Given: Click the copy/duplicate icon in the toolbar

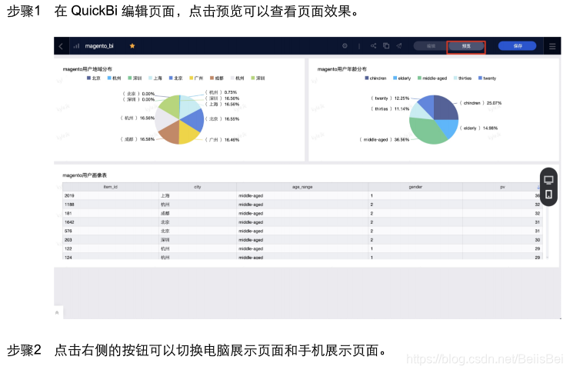Looking at the screenshot, I should coord(386,46).
